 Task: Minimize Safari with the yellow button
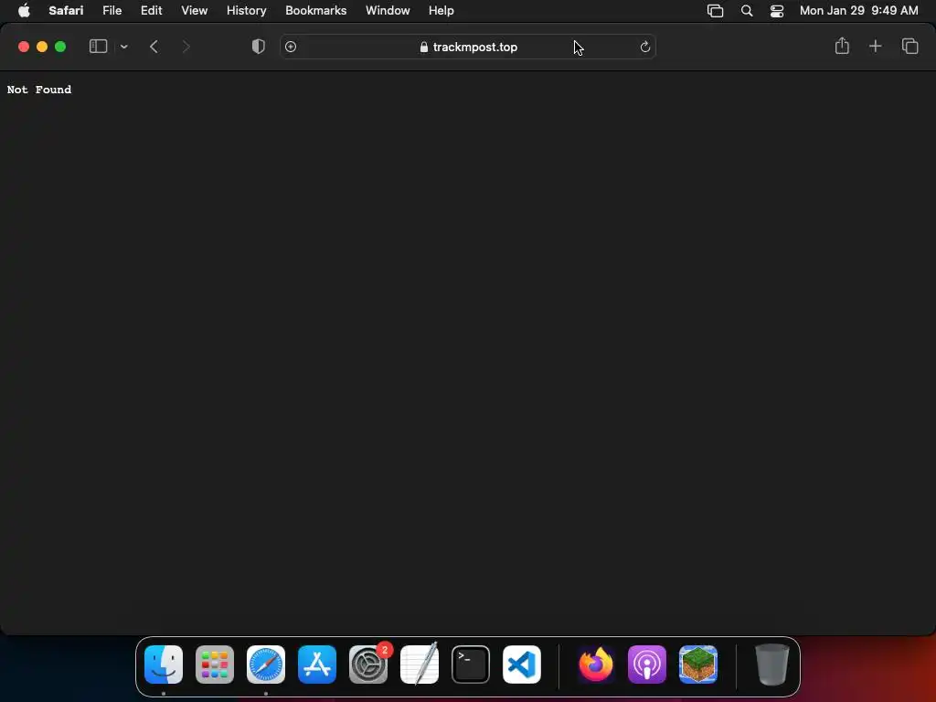[42, 47]
